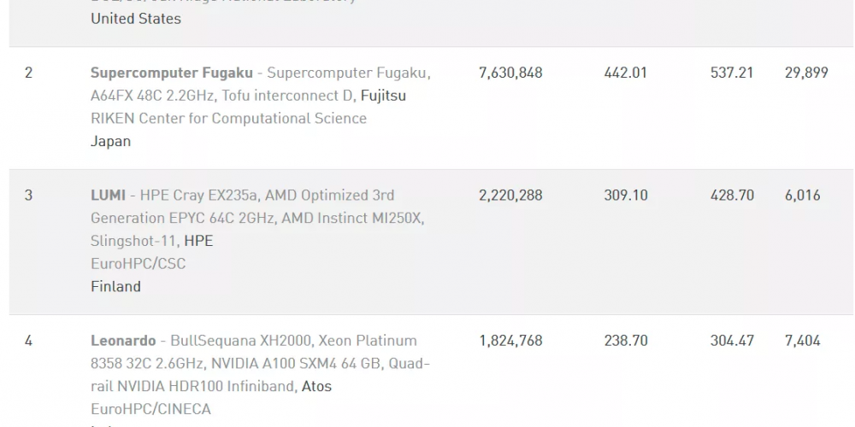Click LUMI's core count 2,220,288
The width and height of the screenshot is (855, 427).
point(511,196)
